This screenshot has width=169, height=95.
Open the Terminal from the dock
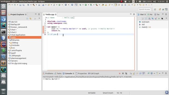pos(3,32)
